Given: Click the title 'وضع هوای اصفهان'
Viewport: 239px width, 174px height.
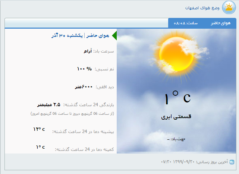Looking at the screenshot, I should pos(202,8).
